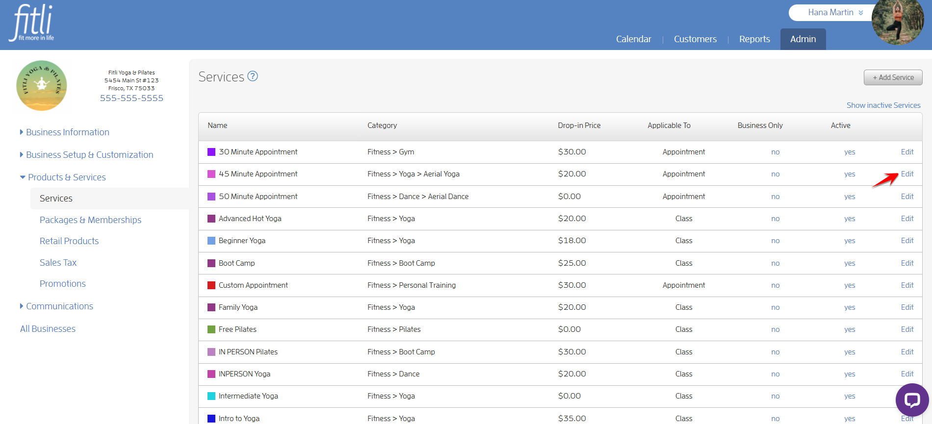
Task: Edit the Custom Appointment service
Action: click(x=907, y=285)
